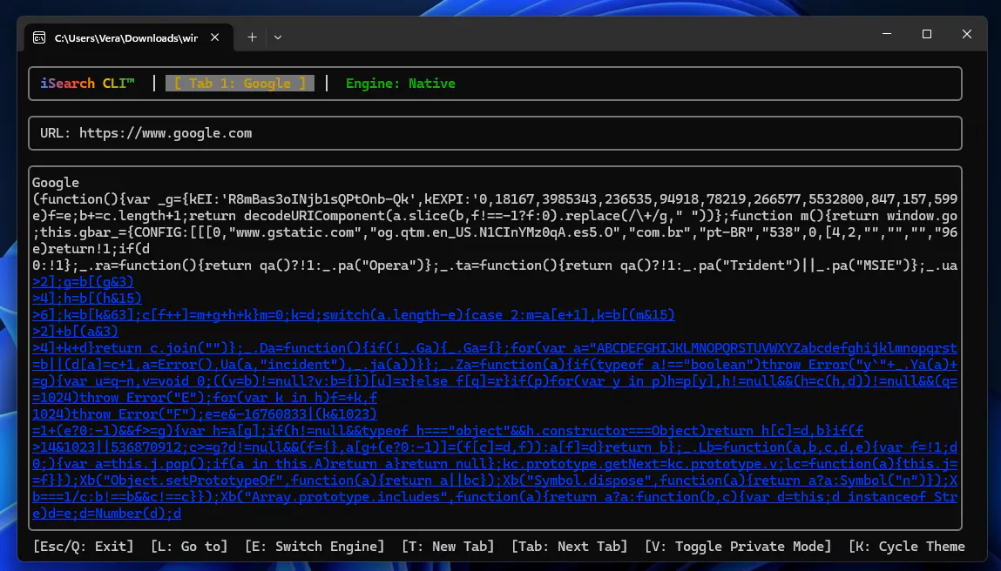Open link starting '=1+(e?0:-1)&&f>=g)'

click(448, 431)
